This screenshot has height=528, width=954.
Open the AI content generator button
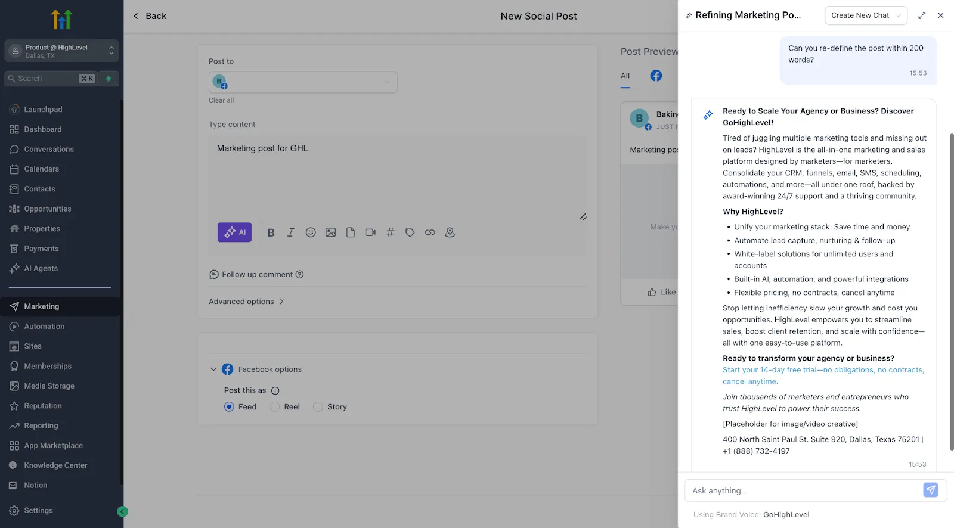234,232
